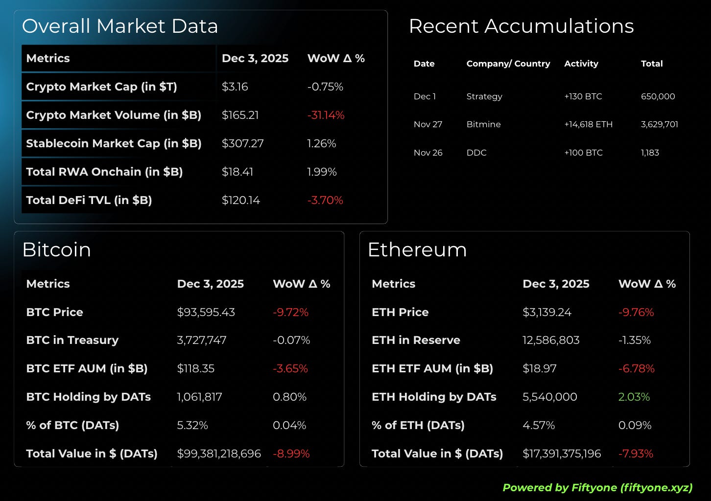Click the BTC Price value $93,595.43
The width and height of the screenshot is (711, 501).
tap(206, 312)
